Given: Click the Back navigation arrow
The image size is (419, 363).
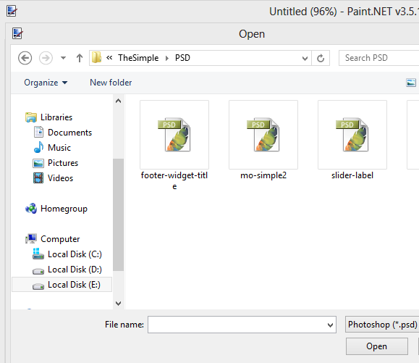Looking at the screenshot, I should point(25,58).
